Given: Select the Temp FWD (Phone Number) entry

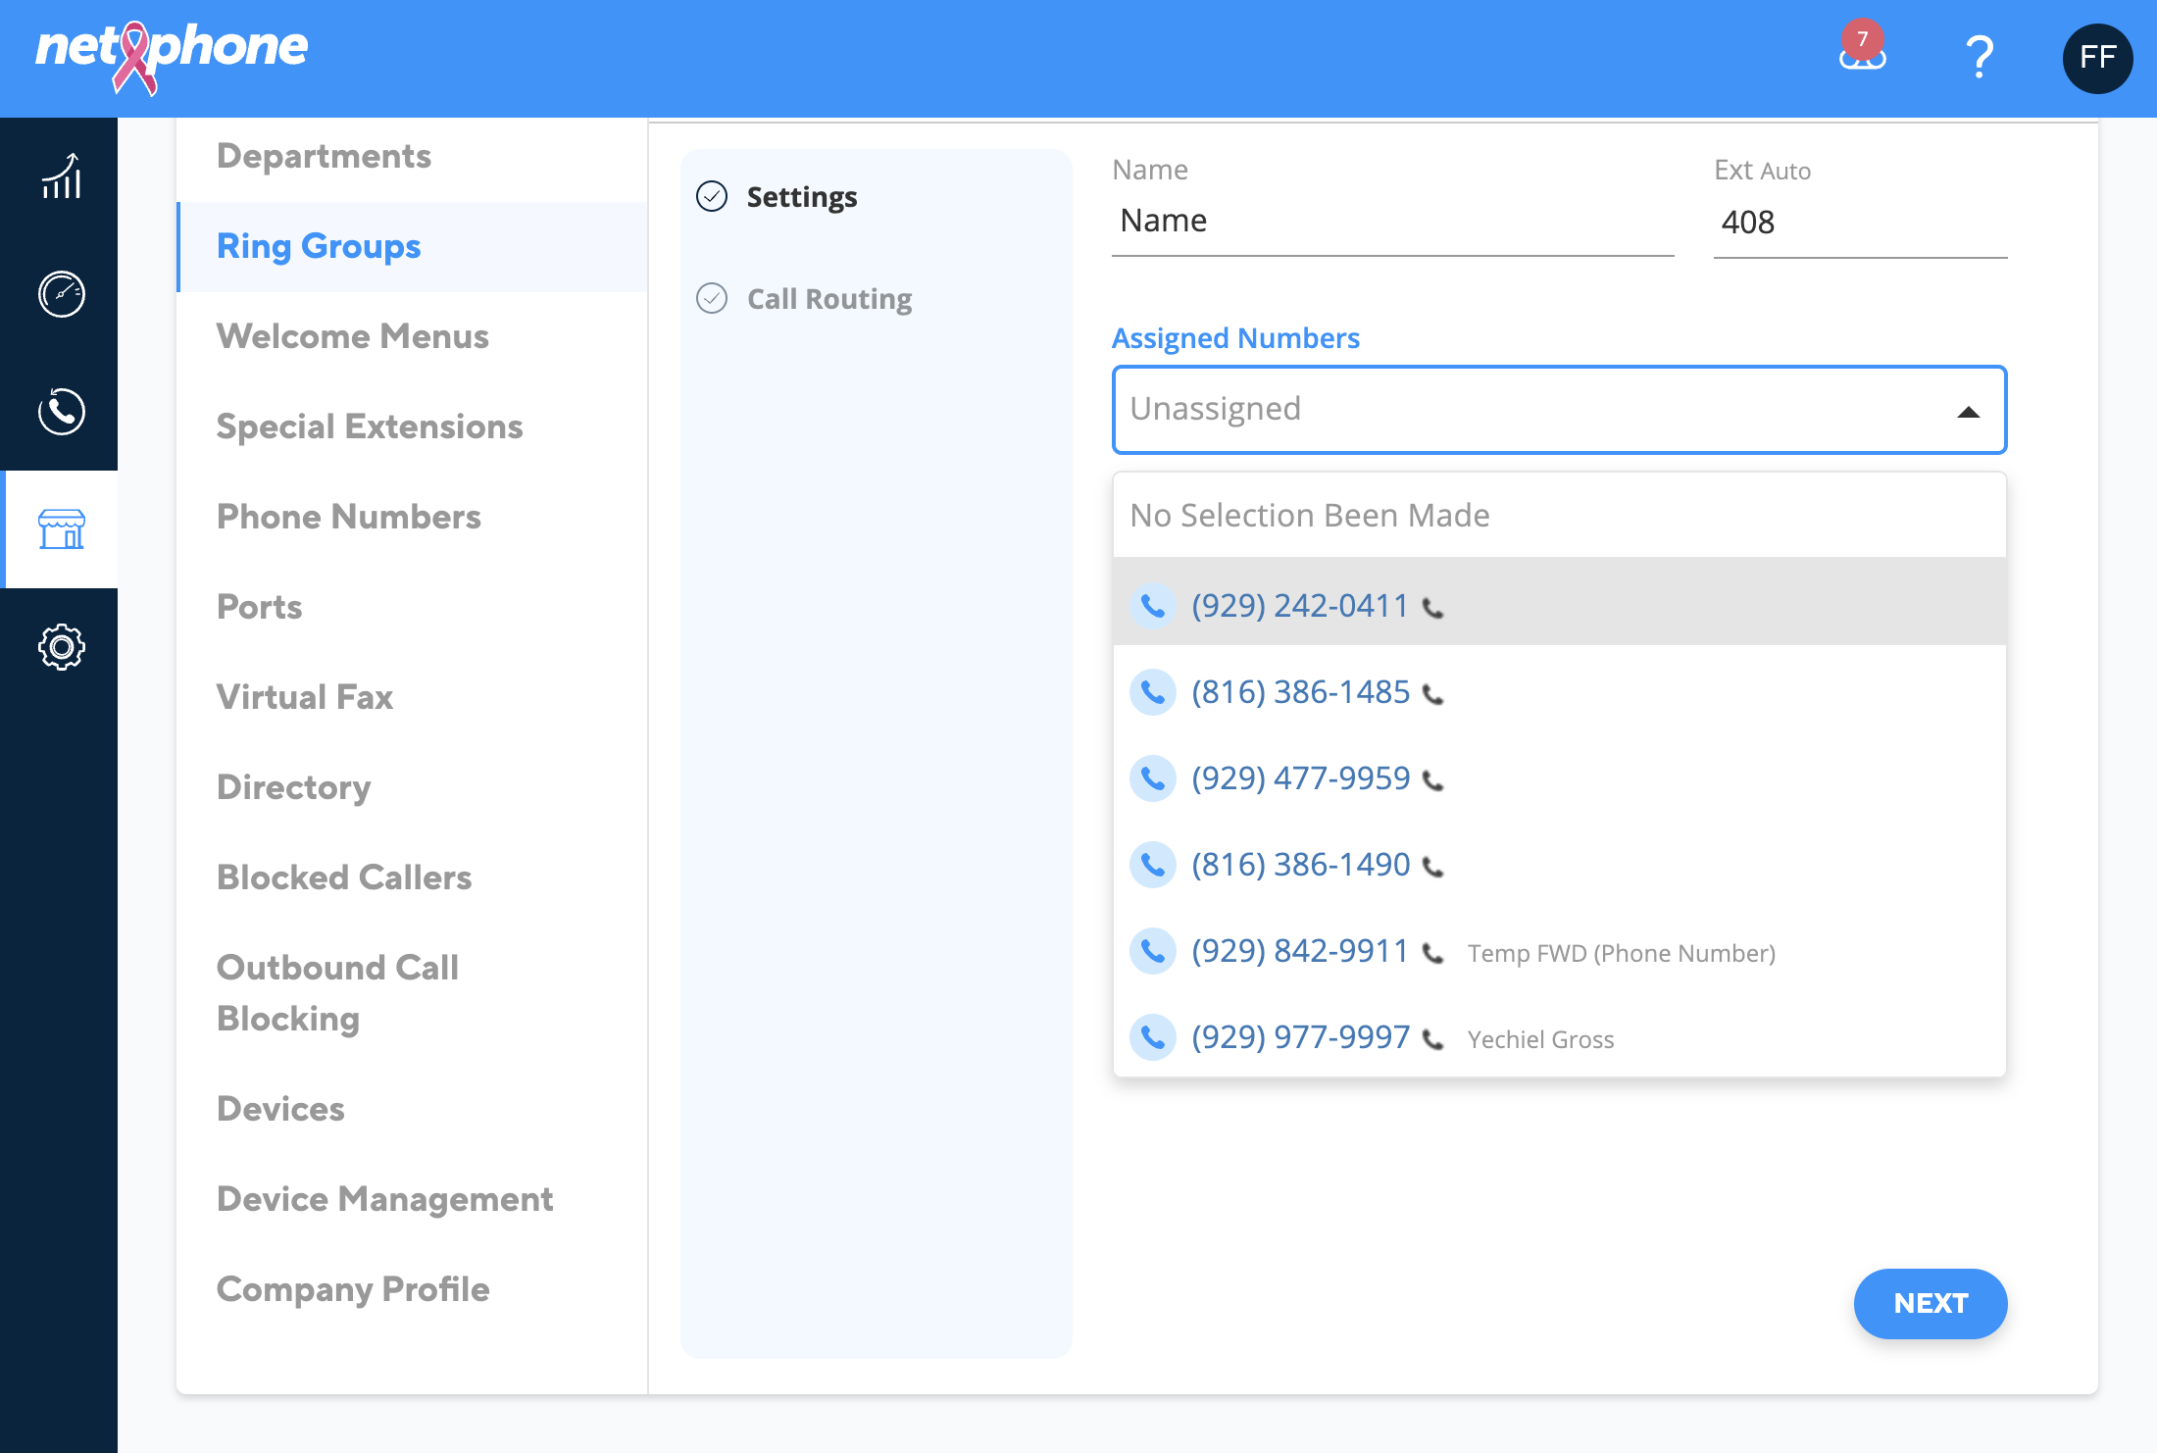Looking at the screenshot, I should coord(1559,951).
